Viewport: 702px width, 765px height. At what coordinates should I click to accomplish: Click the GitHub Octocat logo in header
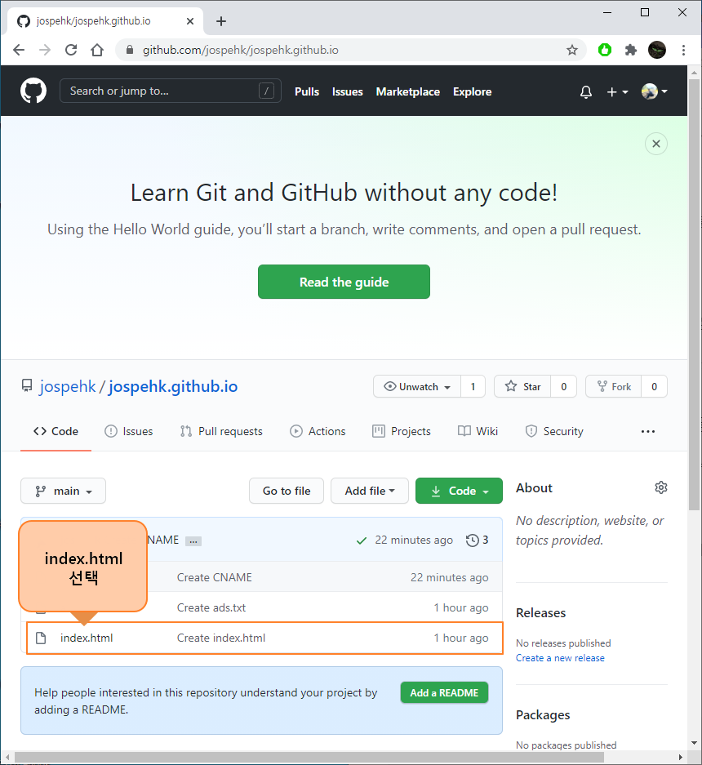(33, 91)
